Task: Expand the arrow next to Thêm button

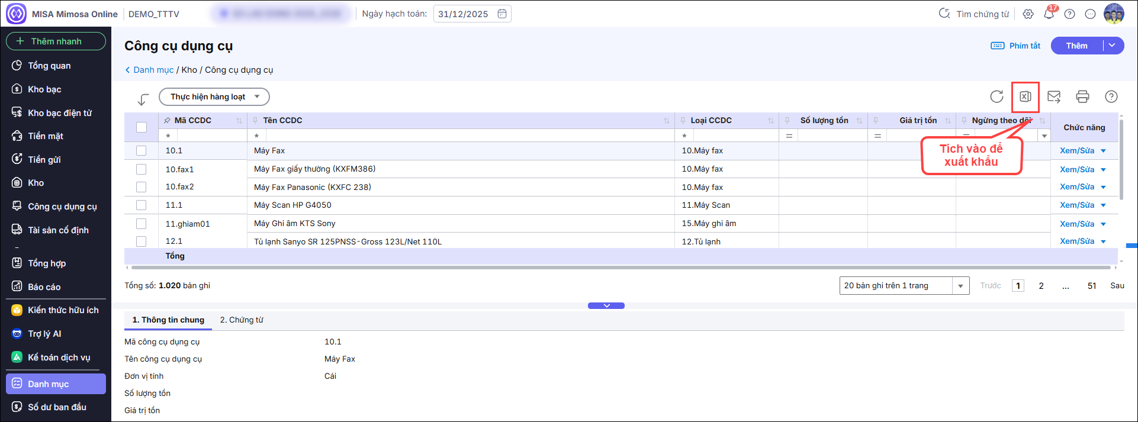Action: (1113, 46)
